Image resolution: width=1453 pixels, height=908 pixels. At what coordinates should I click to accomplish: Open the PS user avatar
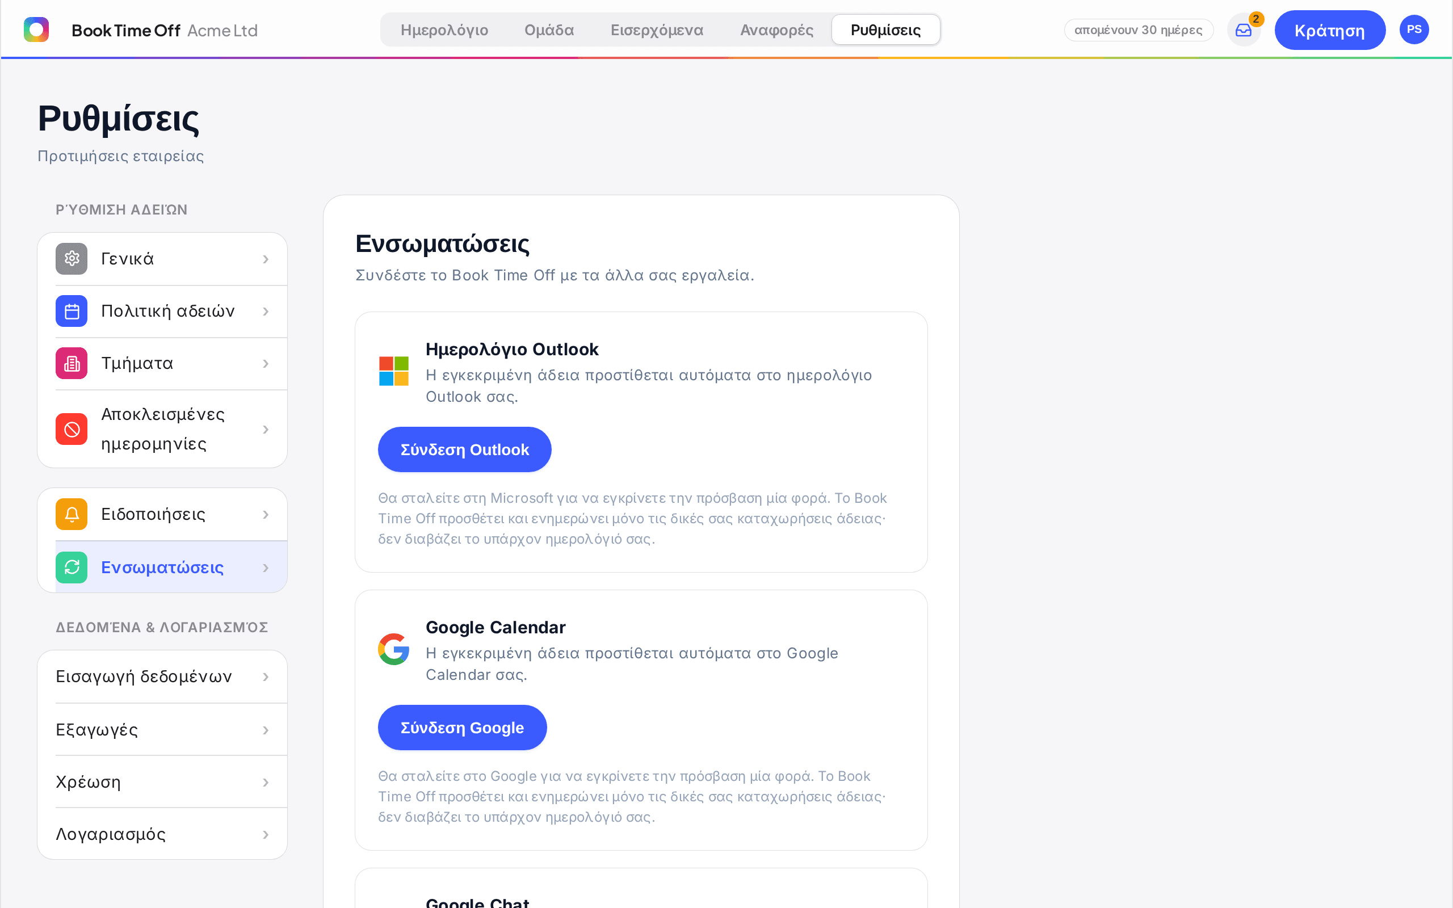(x=1414, y=30)
